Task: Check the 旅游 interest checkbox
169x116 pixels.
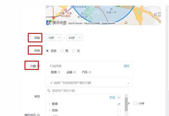Action: [x=119, y=110]
